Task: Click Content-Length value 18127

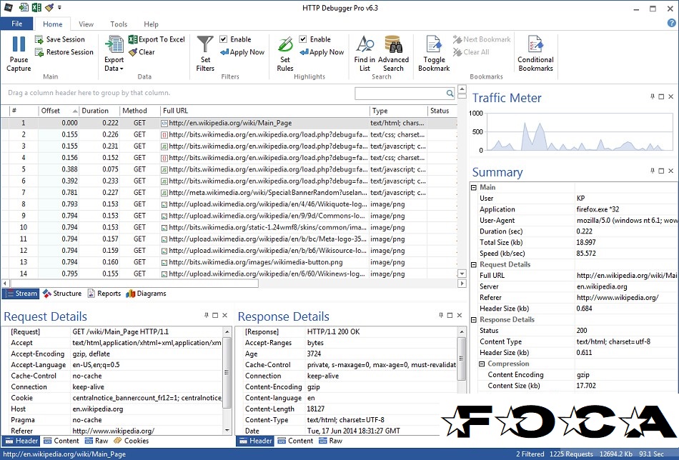Action: point(316,409)
